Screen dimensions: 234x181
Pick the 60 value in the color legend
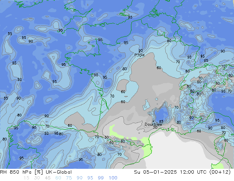(x=58, y=178)
